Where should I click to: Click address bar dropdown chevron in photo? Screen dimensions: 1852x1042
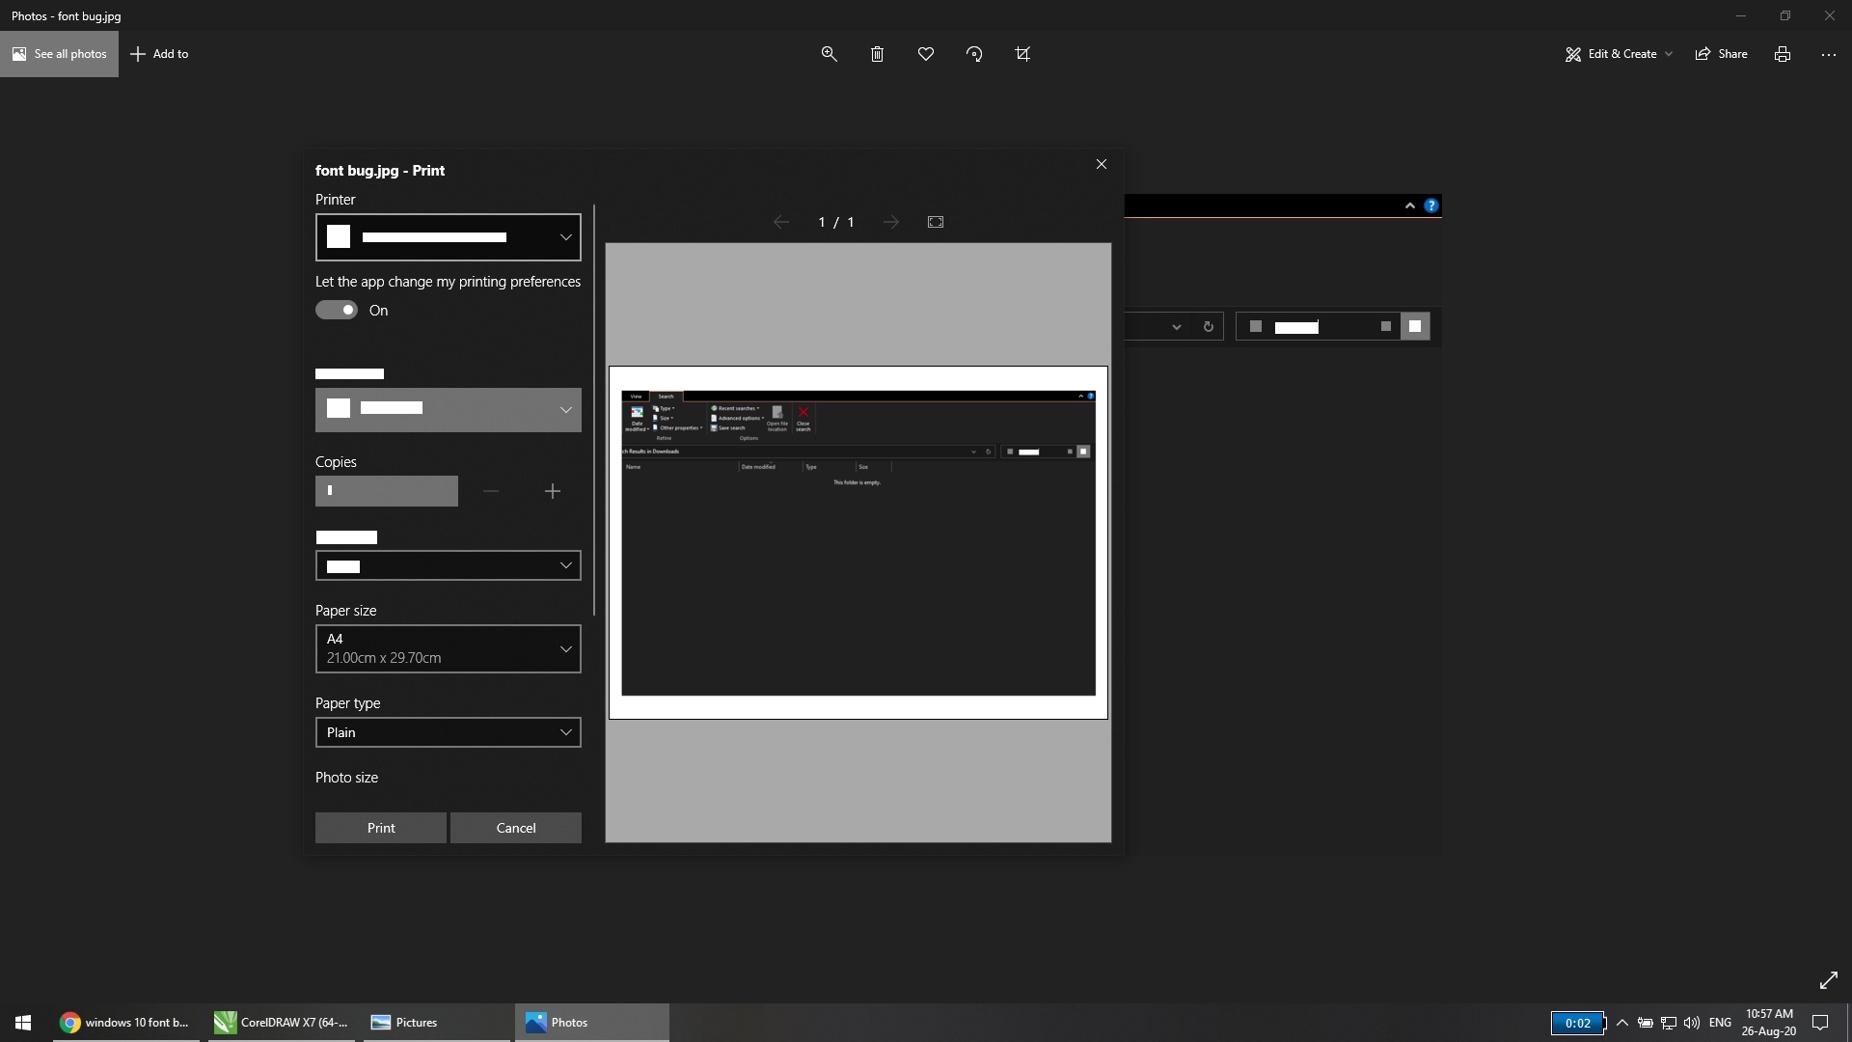pyautogui.click(x=1177, y=327)
